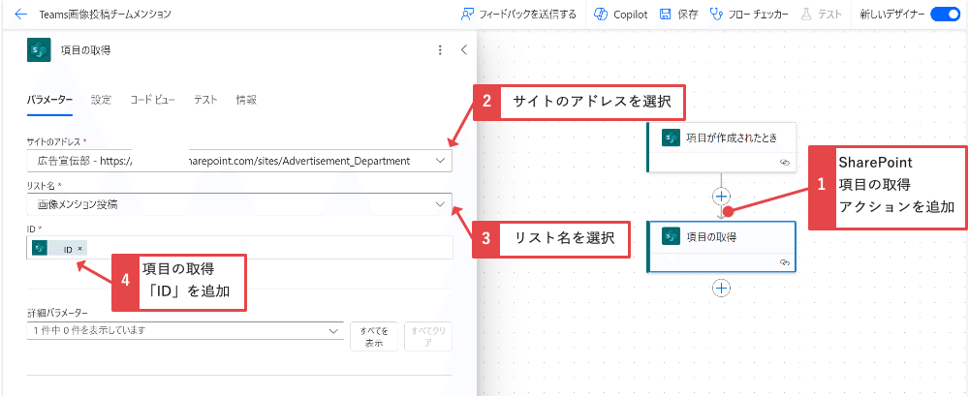Click the ID dynamic content token
The height and width of the screenshot is (397, 969).
click(60, 249)
